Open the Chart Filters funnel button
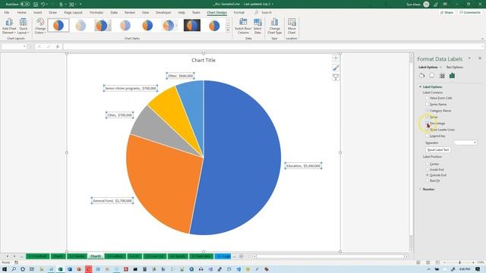 click(336, 77)
